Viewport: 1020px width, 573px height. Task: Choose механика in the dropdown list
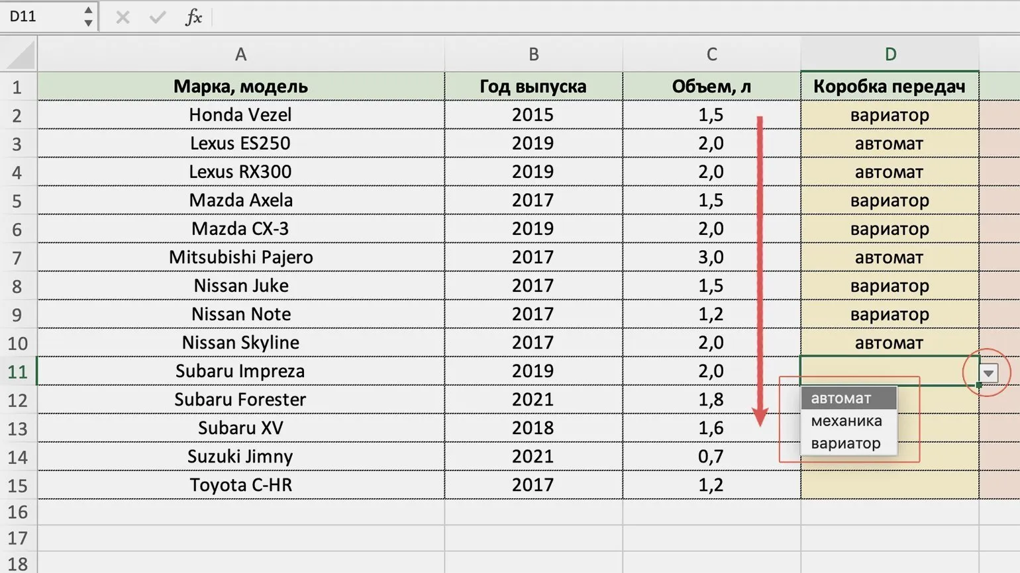tap(848, 421)
